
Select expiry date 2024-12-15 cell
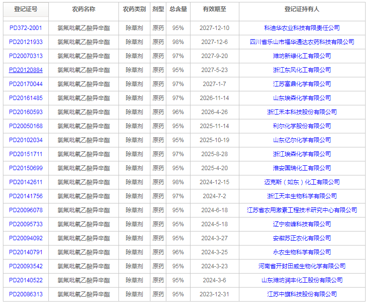pyautogui.click(x=215, y=182)
